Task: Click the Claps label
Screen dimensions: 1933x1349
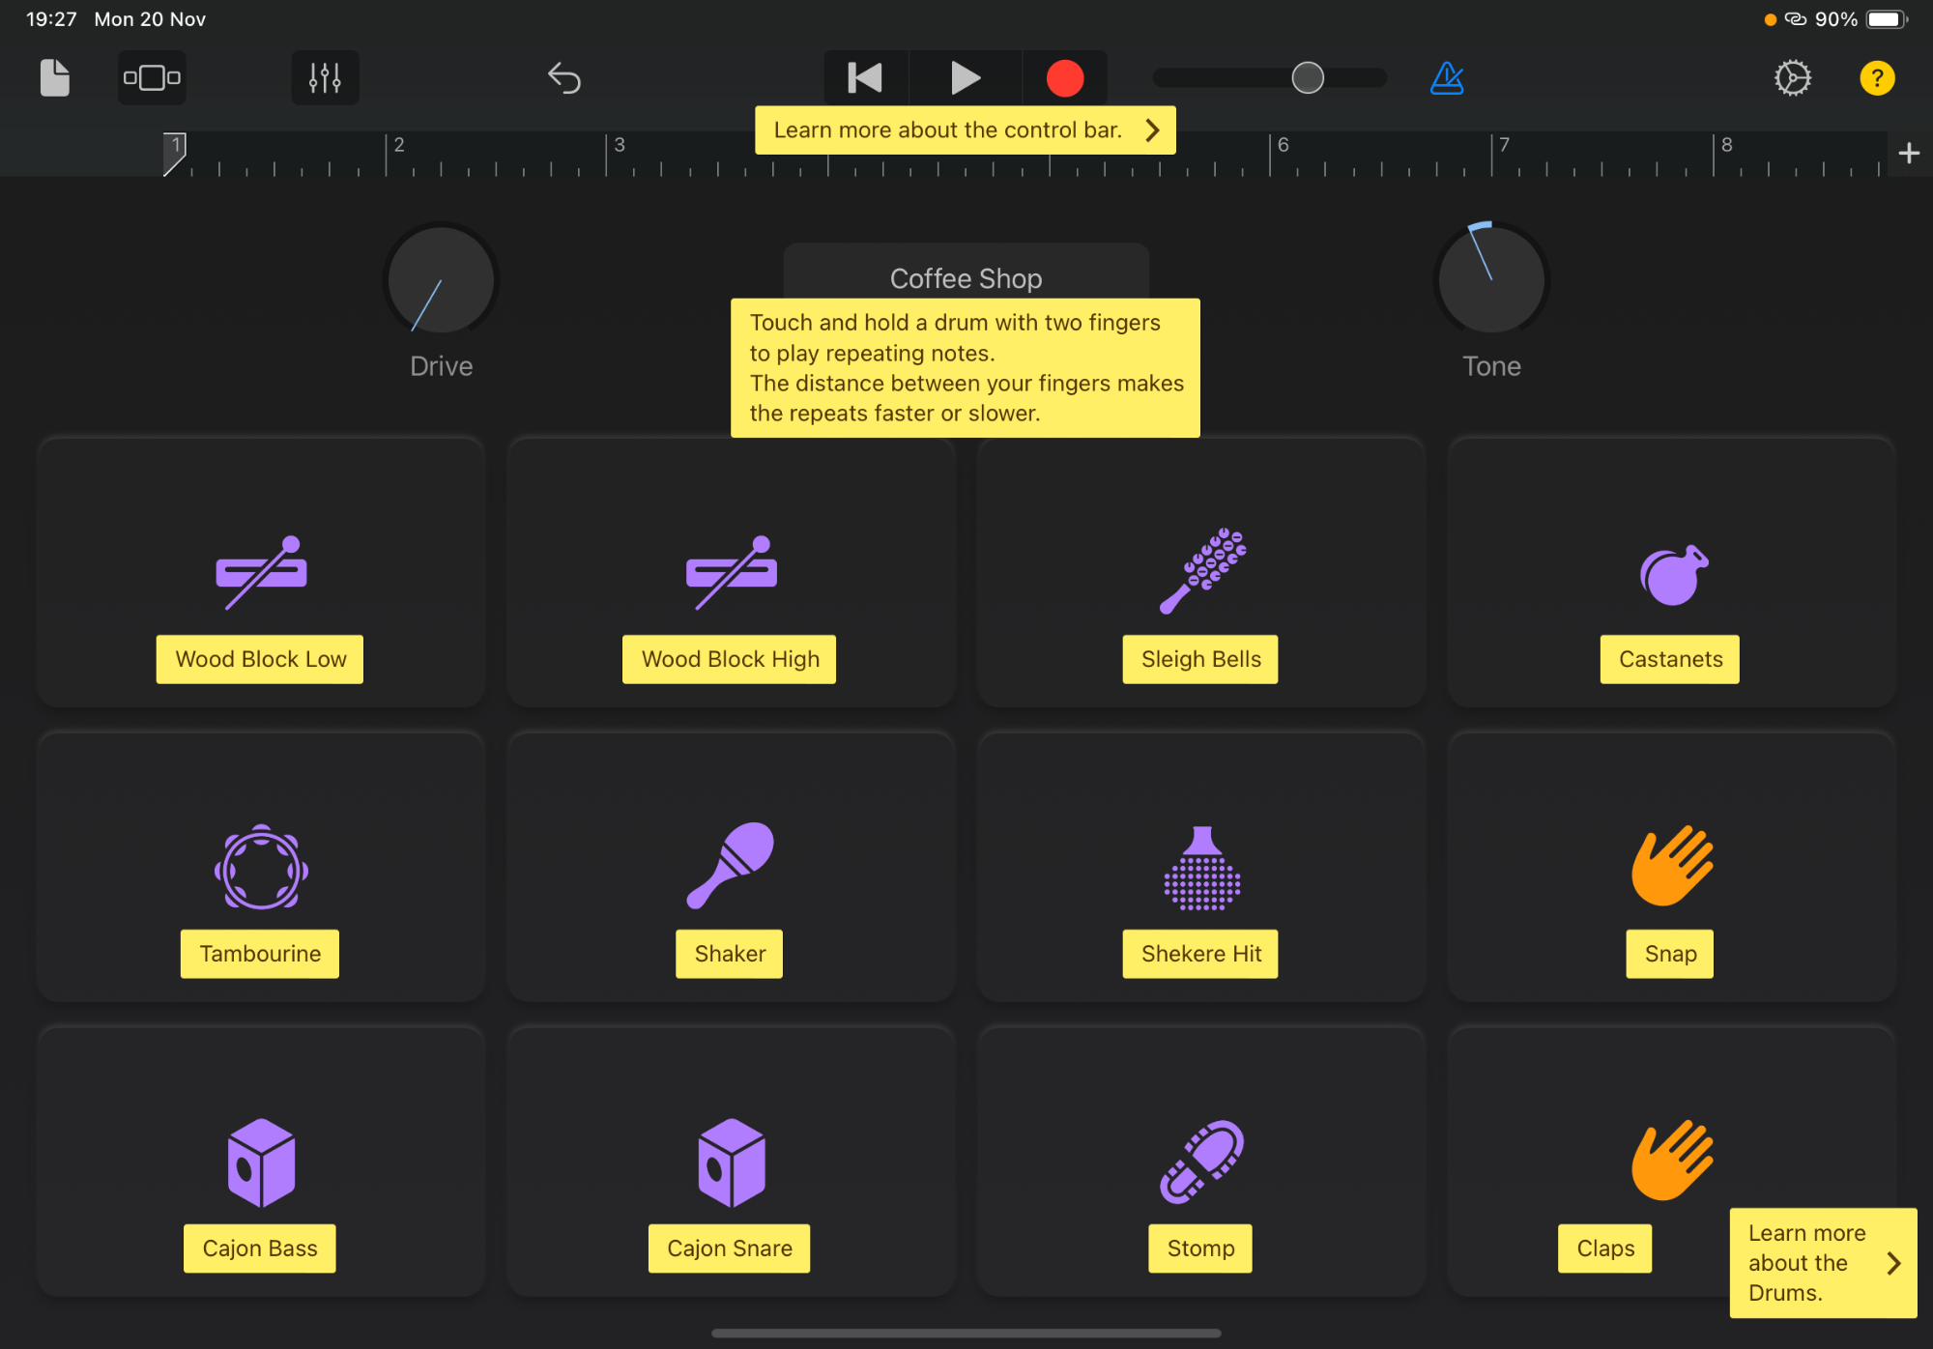Action: tap(1605, 1249)
